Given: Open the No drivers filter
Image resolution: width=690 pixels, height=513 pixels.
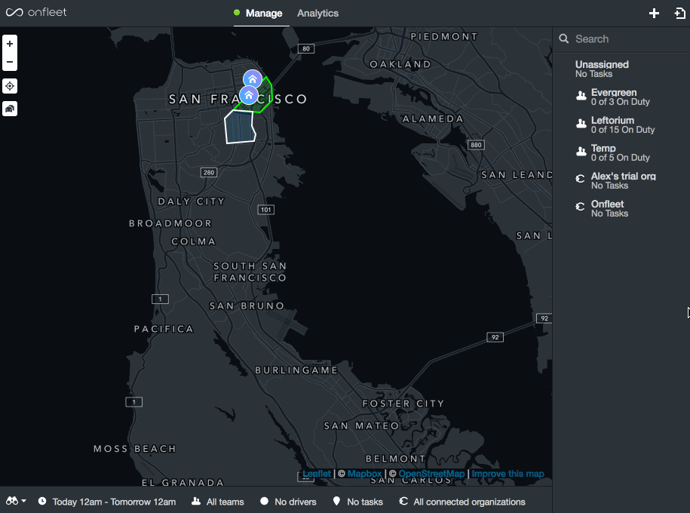Looking at the screenshot, I should (x=288, y=502).
